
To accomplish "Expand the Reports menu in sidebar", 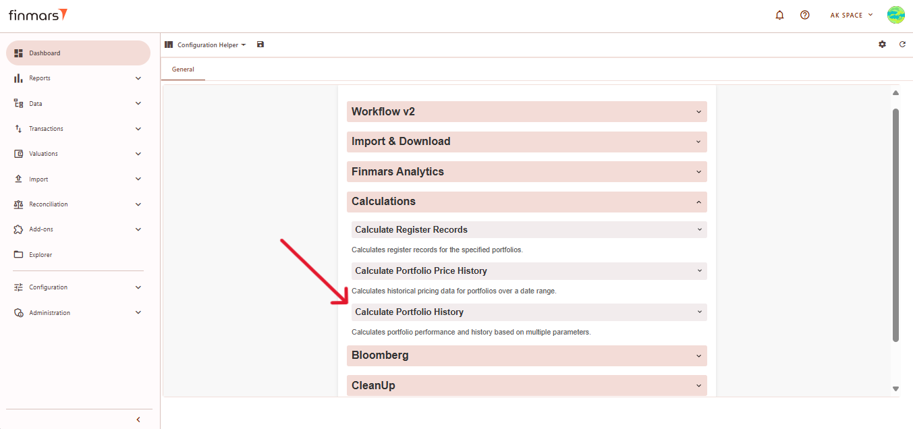I will 78,78.
